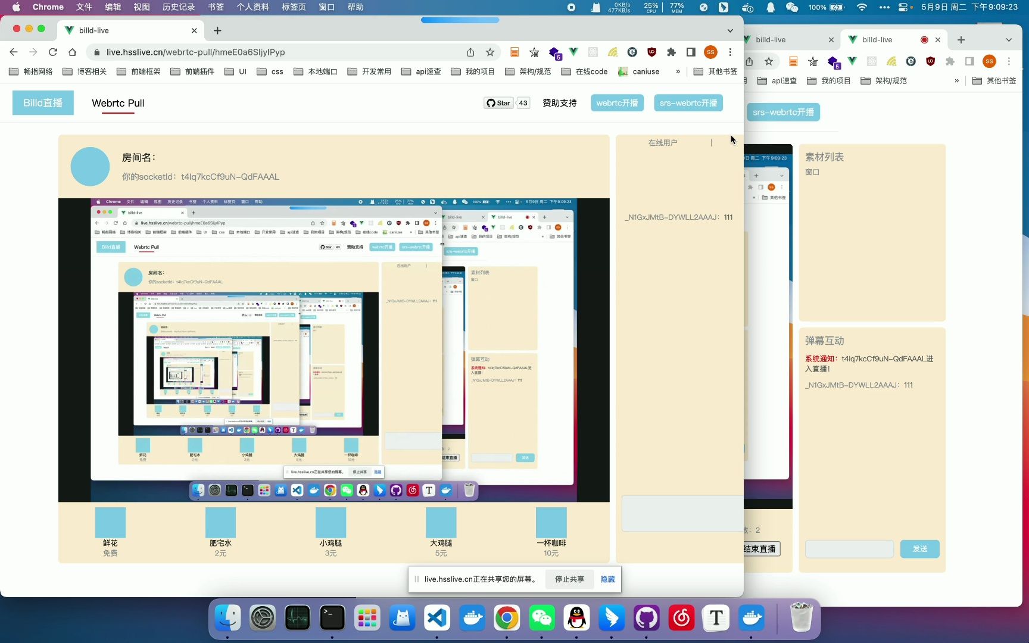Click the 结束直播 button in back window

[762, 549]
